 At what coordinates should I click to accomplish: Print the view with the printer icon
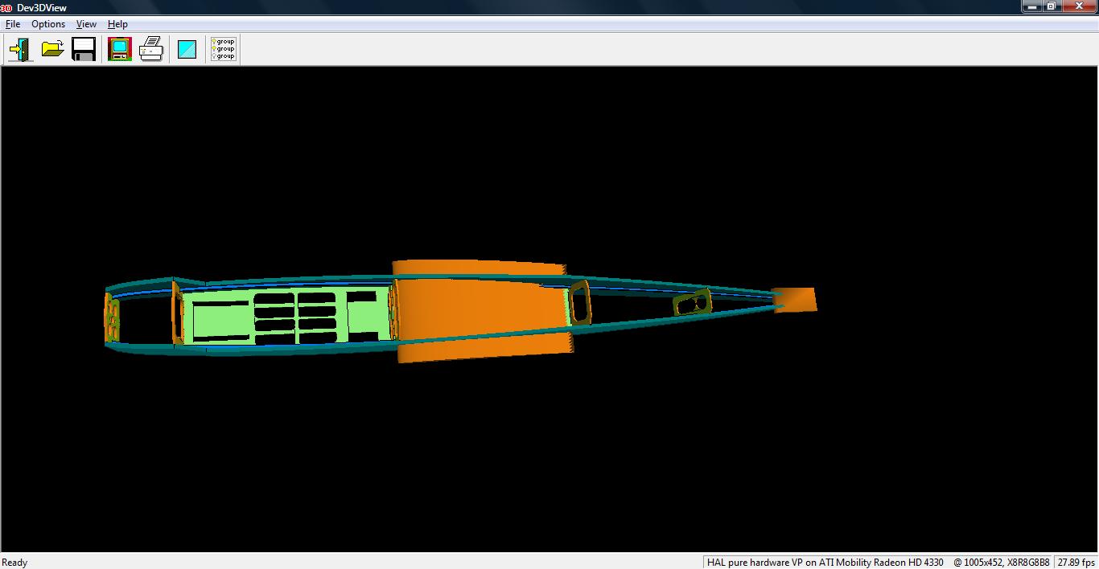pyautogui.click(x=151, y=49)
